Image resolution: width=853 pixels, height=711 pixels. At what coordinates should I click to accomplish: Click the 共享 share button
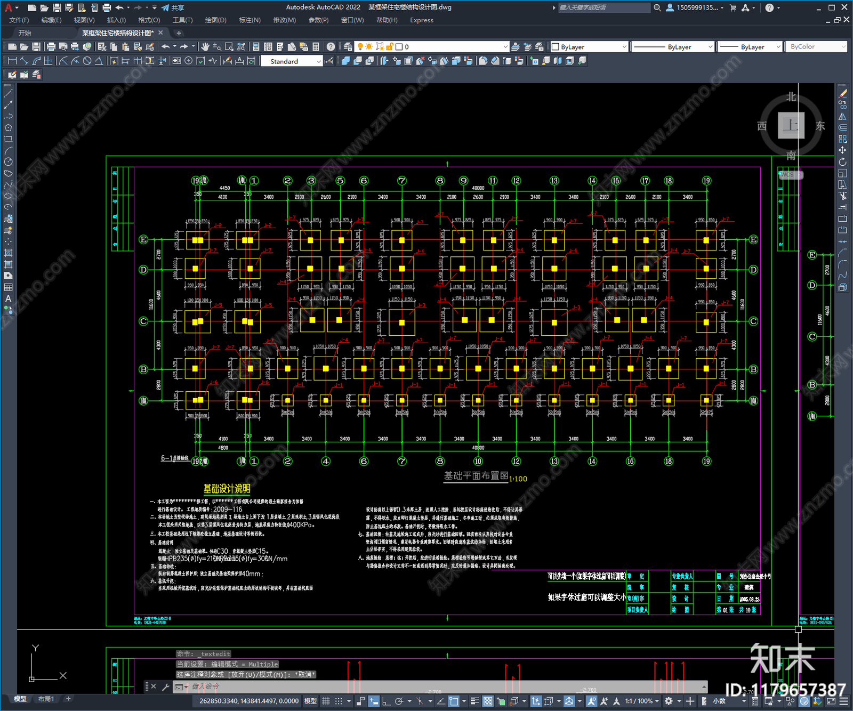point(173,7)
